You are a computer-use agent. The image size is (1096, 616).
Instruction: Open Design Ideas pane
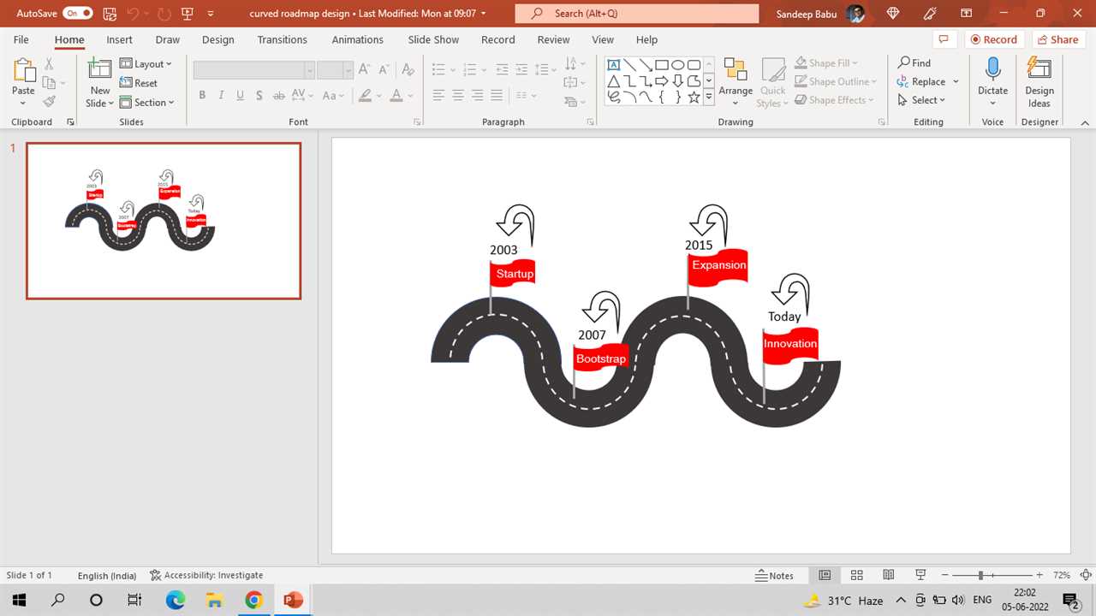point(1039,84)
